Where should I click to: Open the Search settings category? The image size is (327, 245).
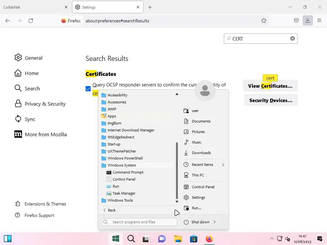tap(27, 88)
